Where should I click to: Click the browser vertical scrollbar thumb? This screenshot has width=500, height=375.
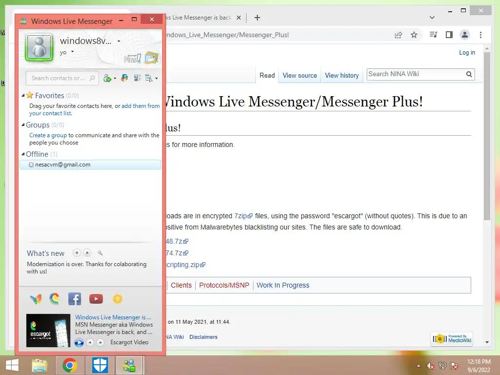pos(487,136)
